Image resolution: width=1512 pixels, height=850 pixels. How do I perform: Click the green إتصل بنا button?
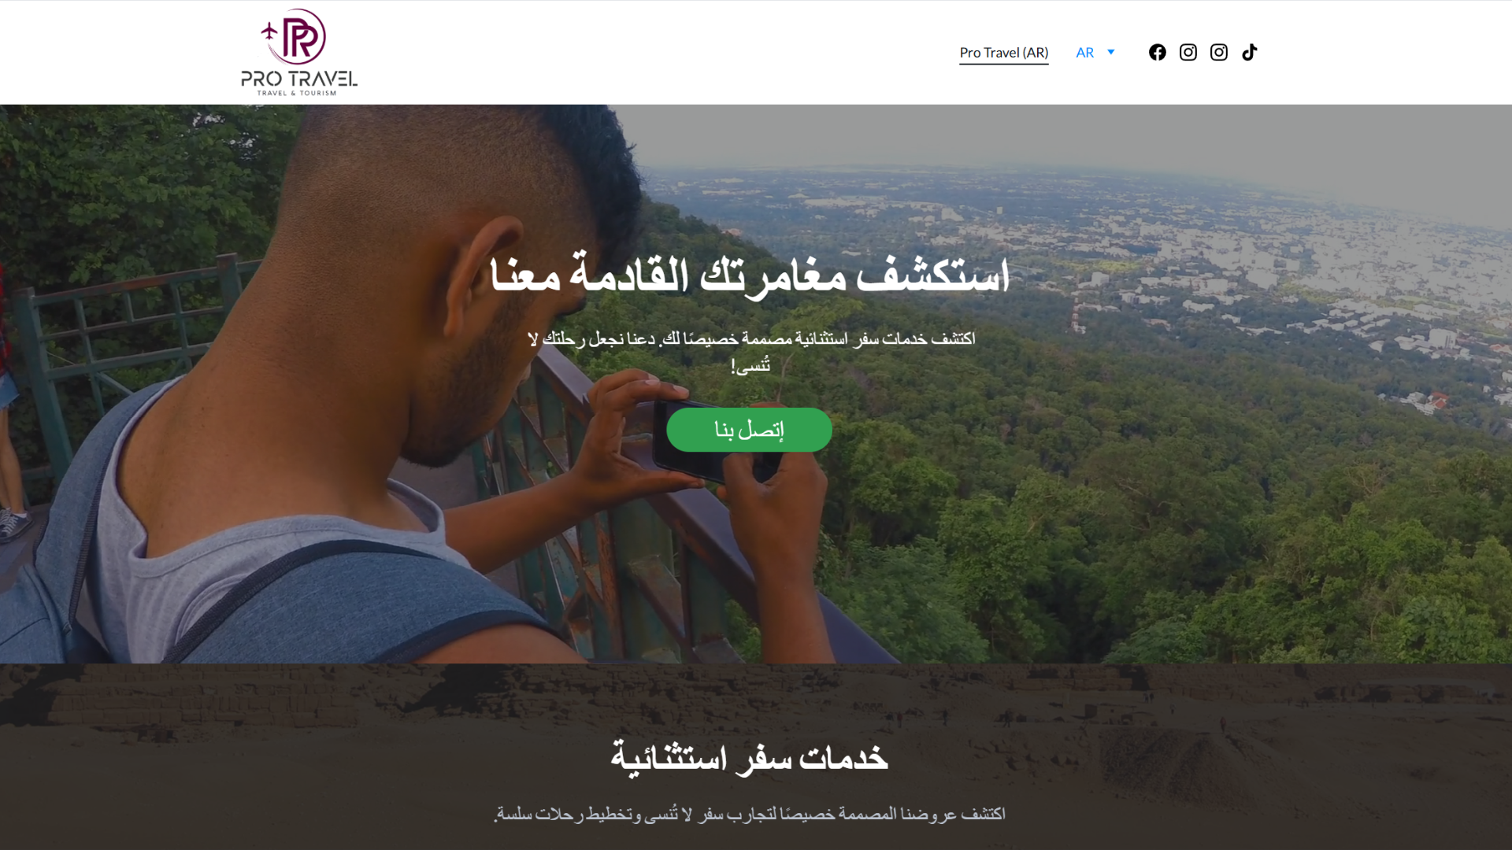click(749, 430)
